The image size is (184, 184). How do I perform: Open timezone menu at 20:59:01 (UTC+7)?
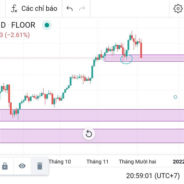[x=153, y=176]
